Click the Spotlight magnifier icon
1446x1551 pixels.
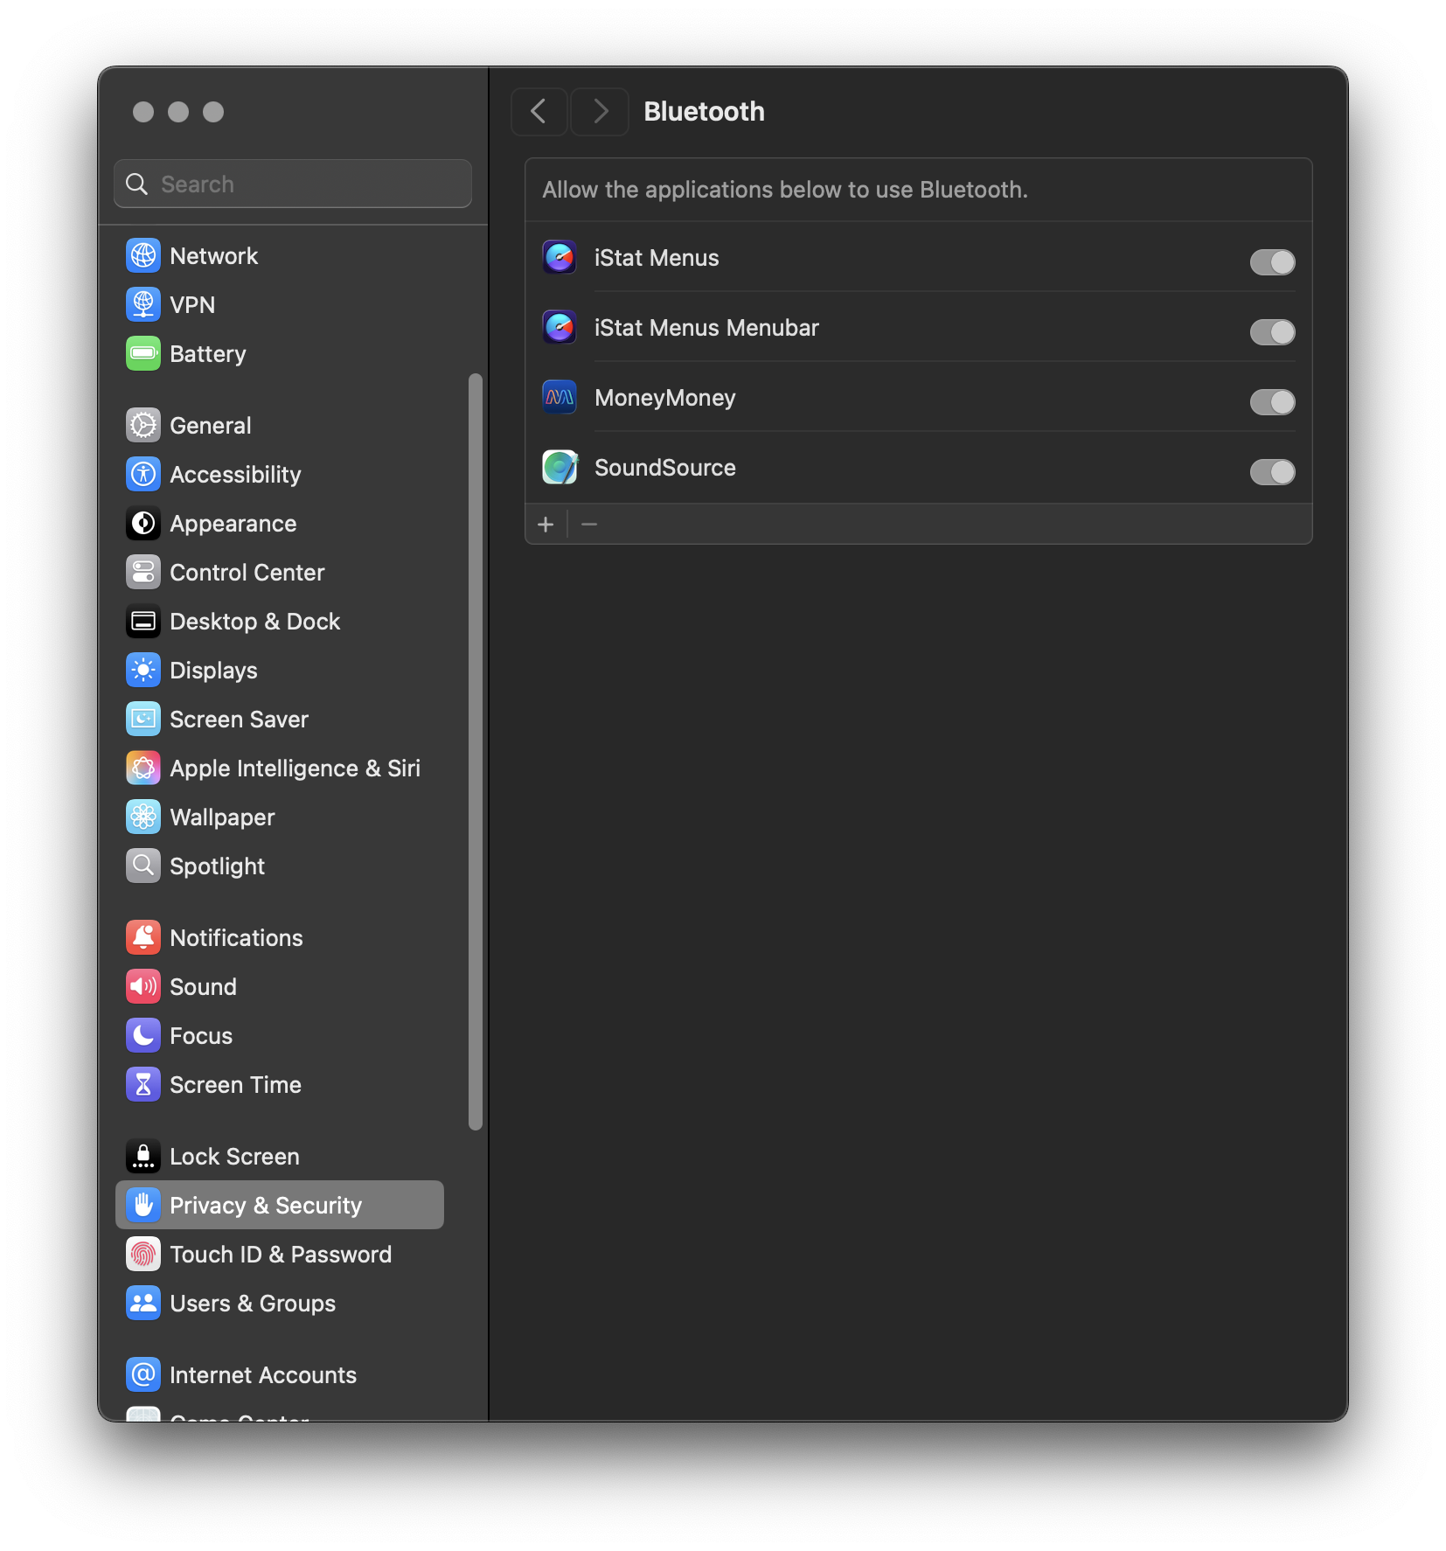(x=143, y=866)
